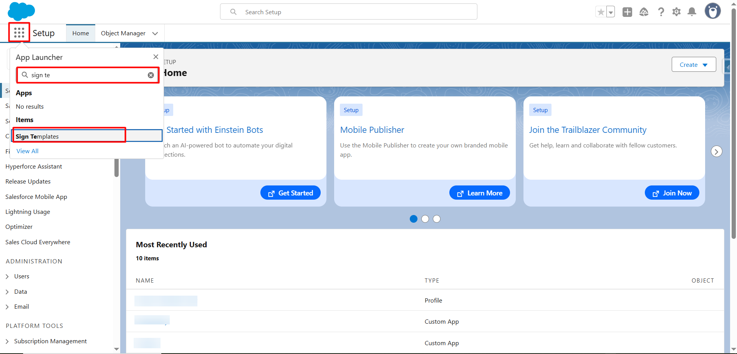Open the user profile avatar

(x=713, y=11)
